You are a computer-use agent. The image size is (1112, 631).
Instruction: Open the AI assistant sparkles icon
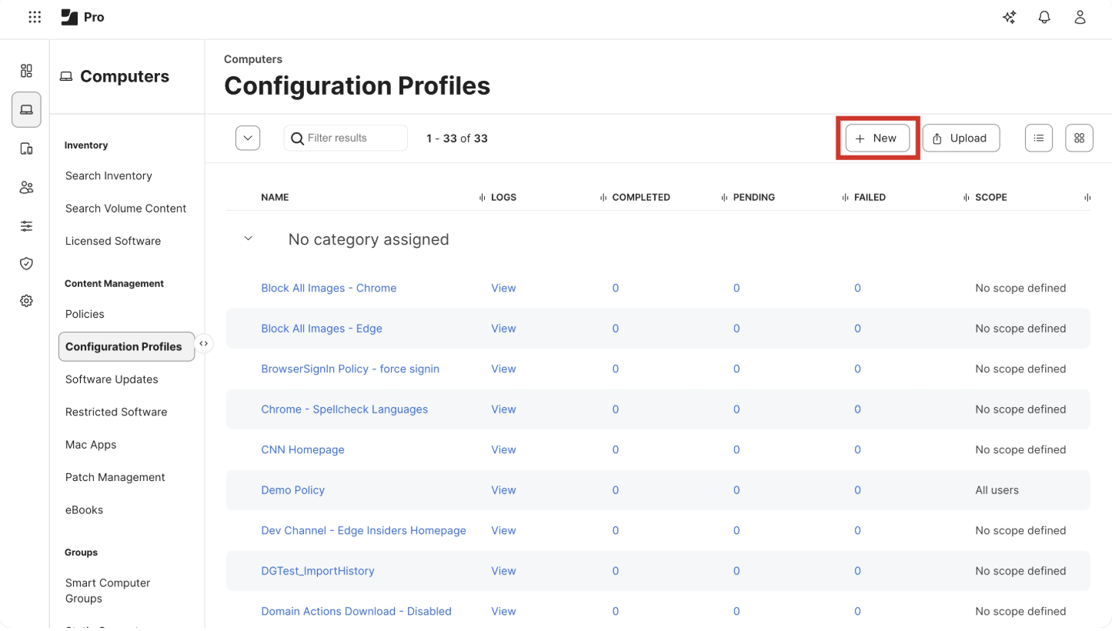pyautogui.click(x=1009, y=16)
